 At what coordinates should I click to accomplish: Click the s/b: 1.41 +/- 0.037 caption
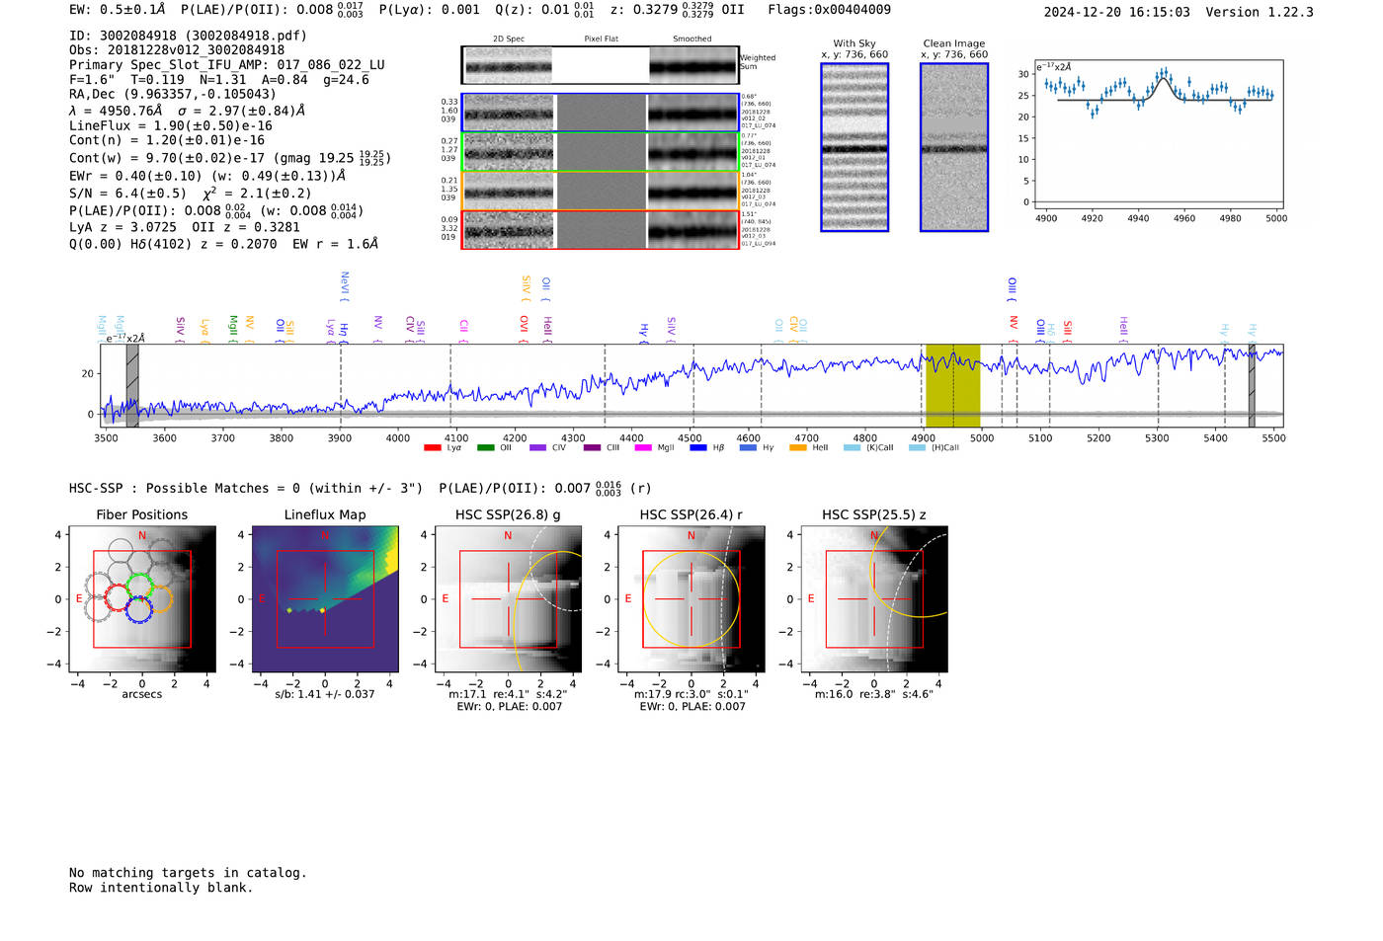[x=325, y=694]
